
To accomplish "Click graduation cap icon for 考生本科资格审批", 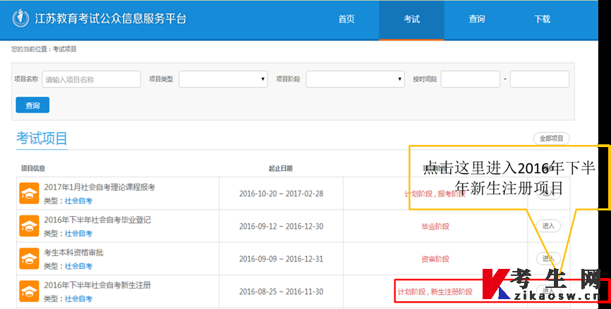I will (29, 258).
